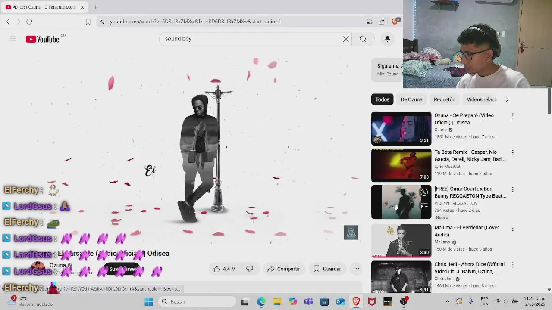Click 'Lyric MusiCat' channel name
The height and width of the screenshot is (310, 552).
click(x=447, y=167)
